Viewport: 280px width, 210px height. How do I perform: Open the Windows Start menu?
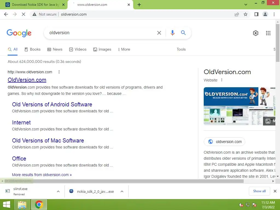point(7,205)
